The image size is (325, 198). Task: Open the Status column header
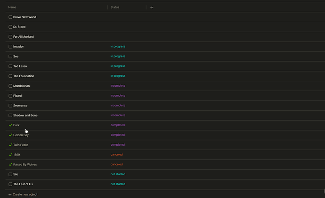tap(115, 7)
